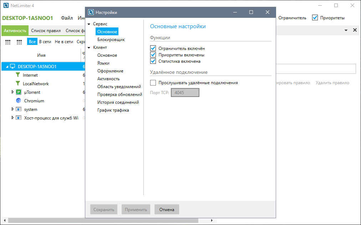The image size is (361, 225).
Task: Switch to the Список правил tab
Action: (46, 31)
